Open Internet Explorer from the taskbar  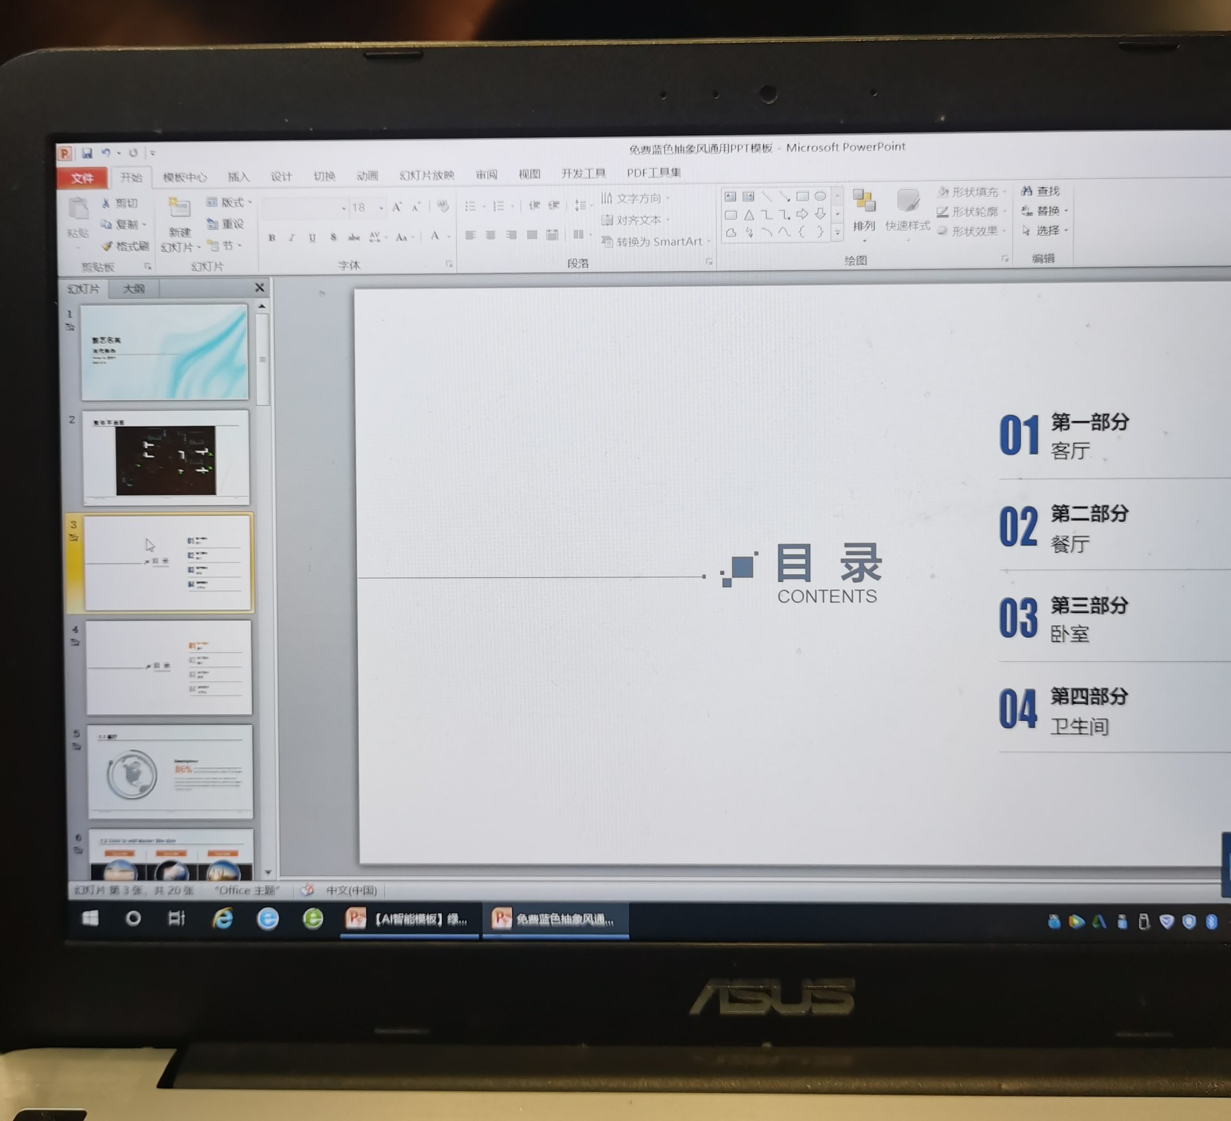point(222,918)
